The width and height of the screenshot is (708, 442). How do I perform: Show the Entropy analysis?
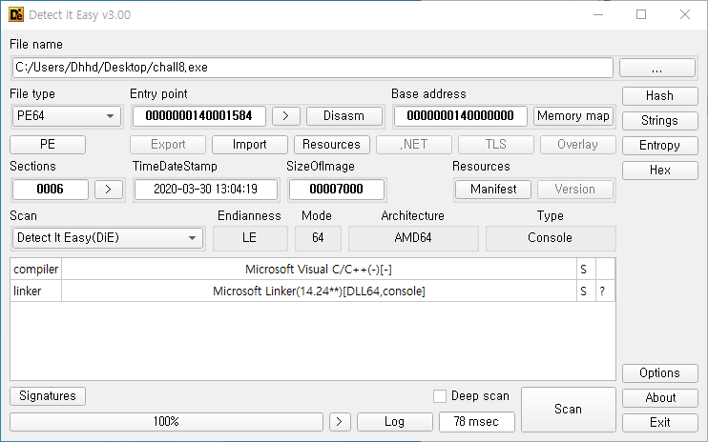coord(659,146)
